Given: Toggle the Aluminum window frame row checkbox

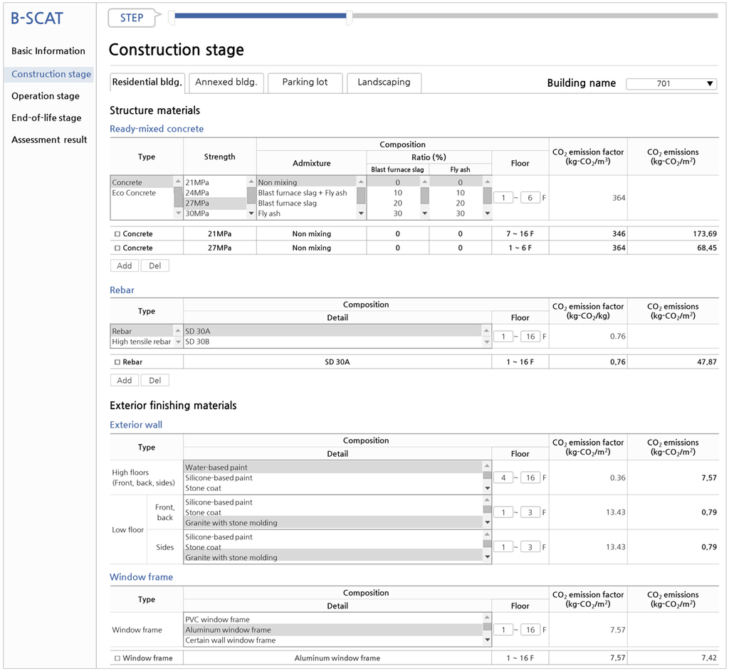Looking at the screenshot, I should pos(117,658).
